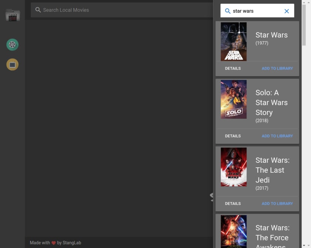Click the blue magnifier beside star wars
This screenshot has height=248, width=311.
pos(228,11)
